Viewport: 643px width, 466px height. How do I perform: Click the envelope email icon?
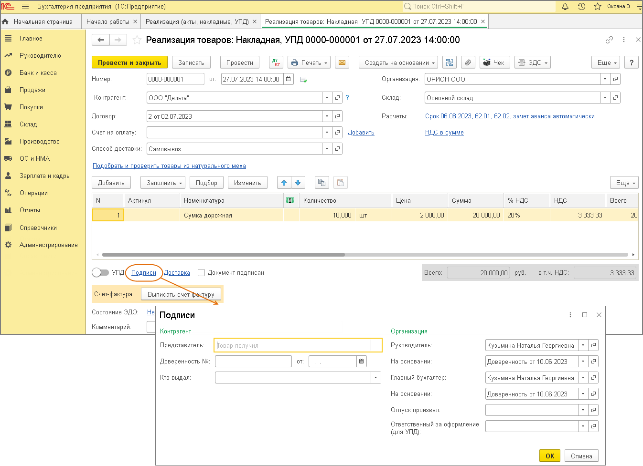342,62
